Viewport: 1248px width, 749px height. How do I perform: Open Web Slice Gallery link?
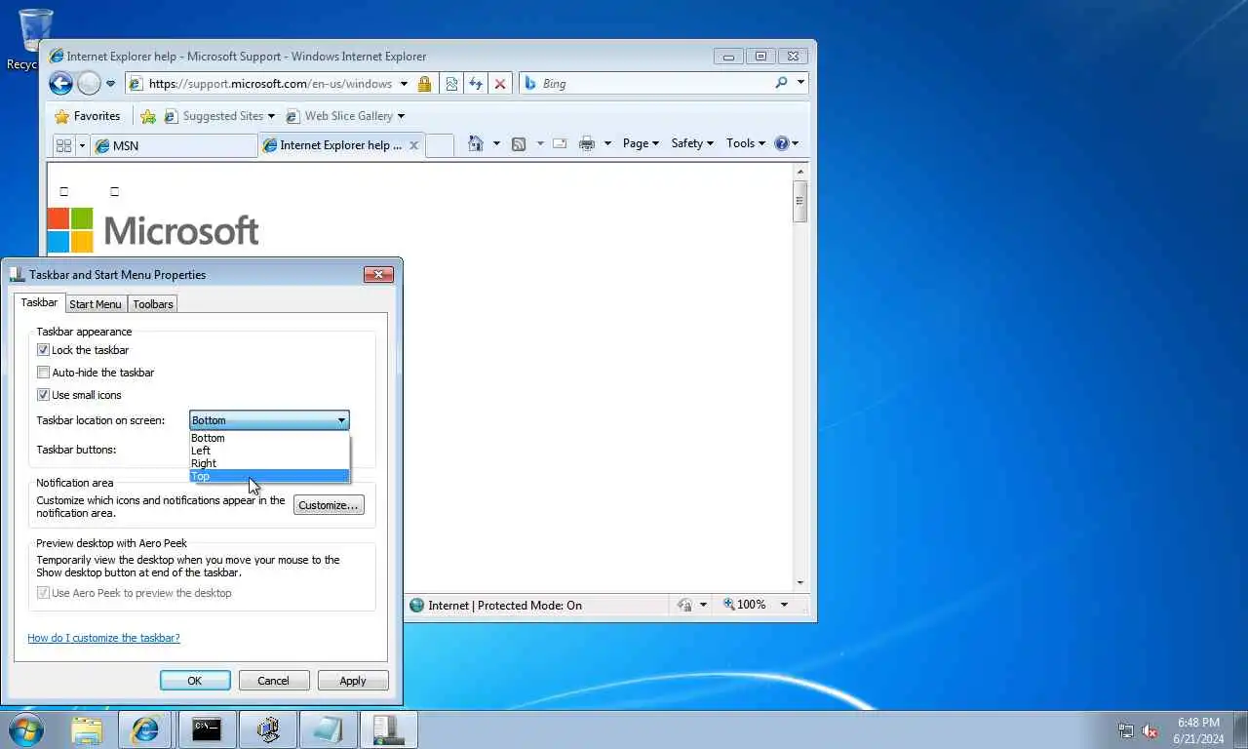tap(345, 116)
